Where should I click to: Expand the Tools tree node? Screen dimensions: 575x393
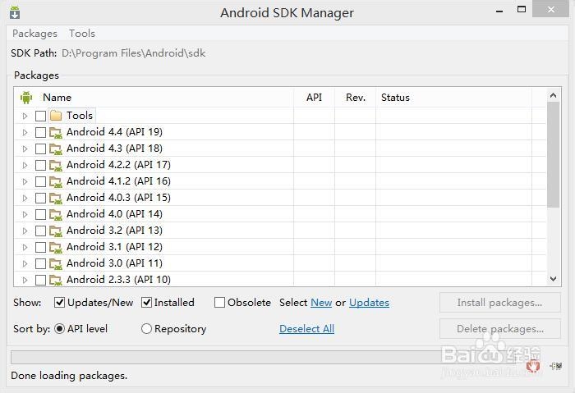25,117
